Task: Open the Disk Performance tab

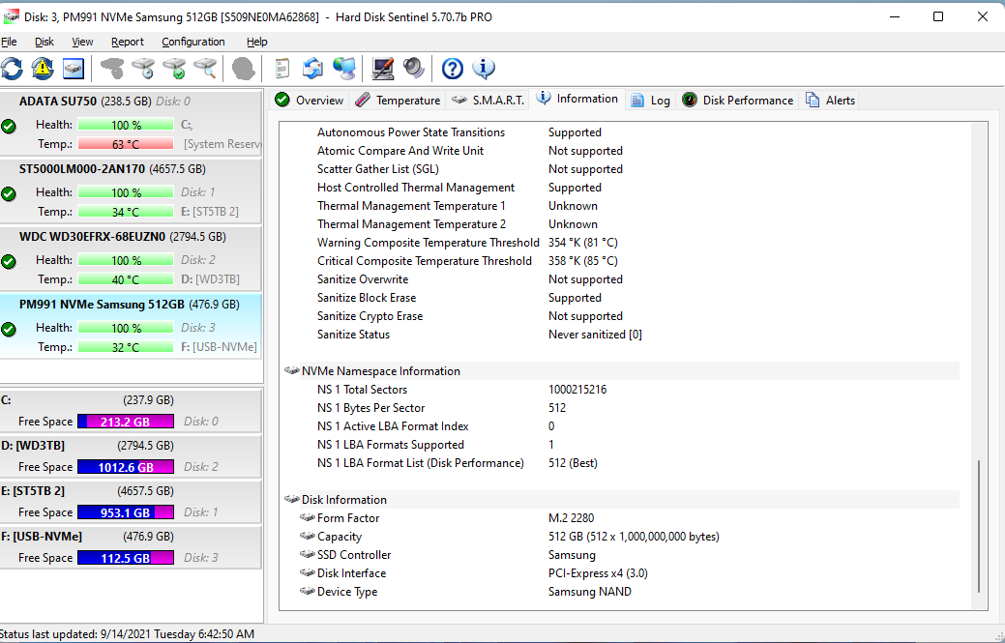Action: coord(738,101)
